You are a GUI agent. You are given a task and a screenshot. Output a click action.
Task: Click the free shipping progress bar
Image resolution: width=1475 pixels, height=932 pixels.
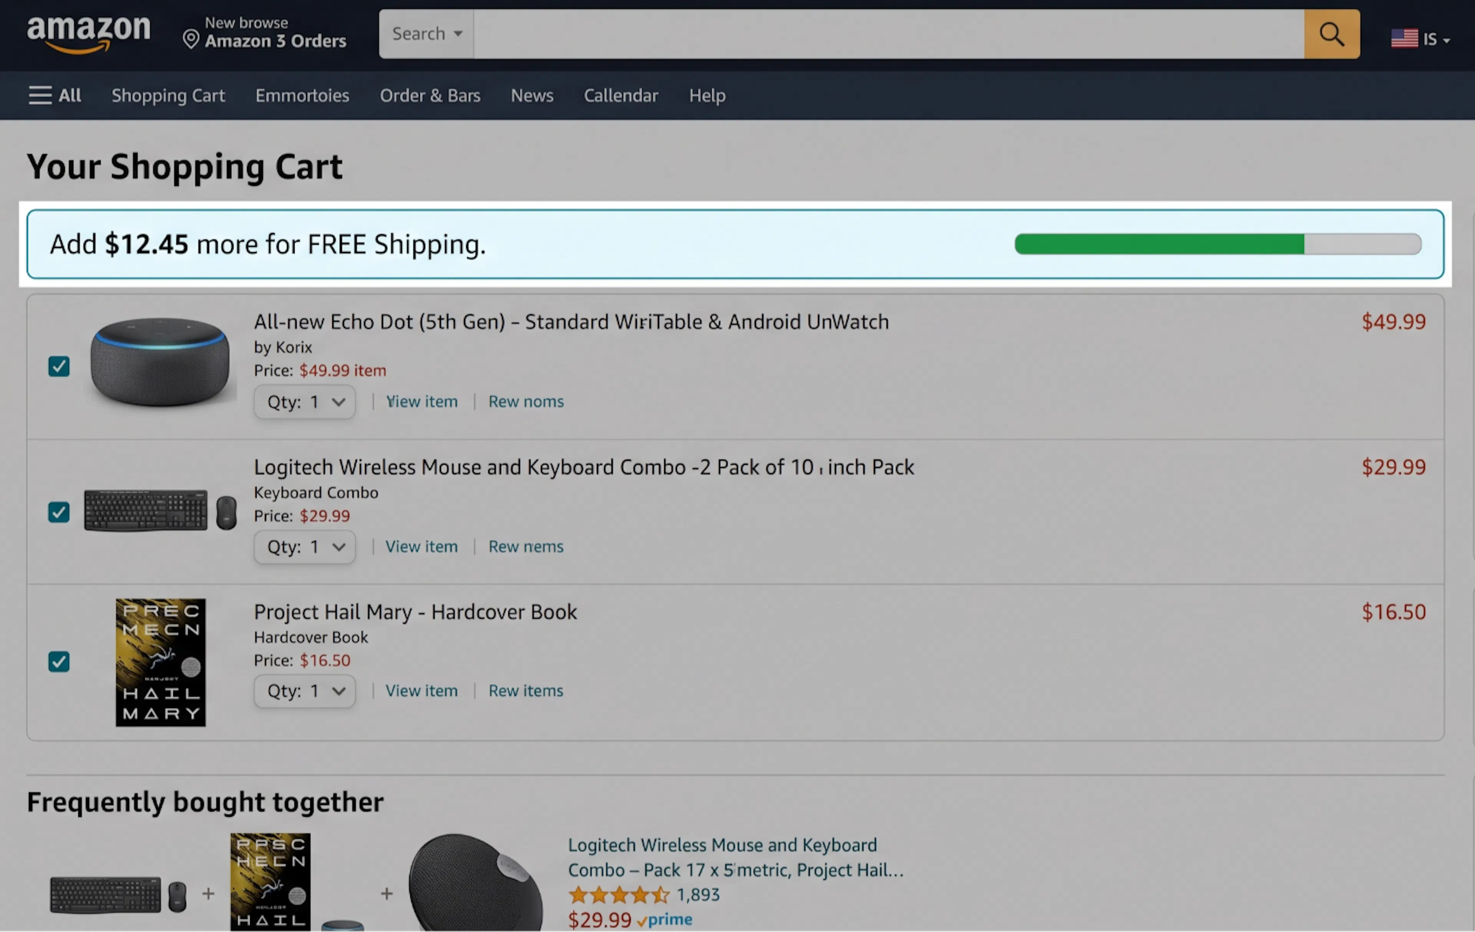tap(1218, 244)
